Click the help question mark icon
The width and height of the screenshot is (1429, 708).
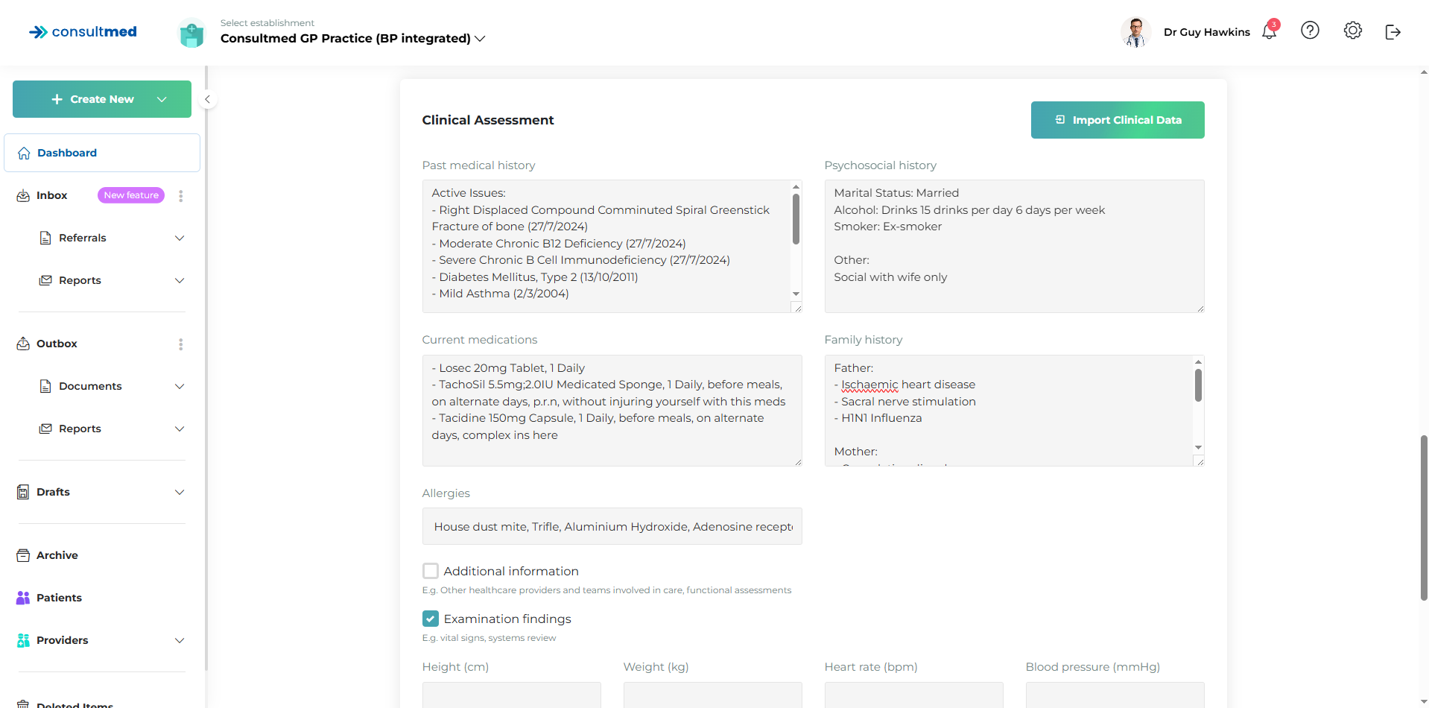(x=1310, y=31)
